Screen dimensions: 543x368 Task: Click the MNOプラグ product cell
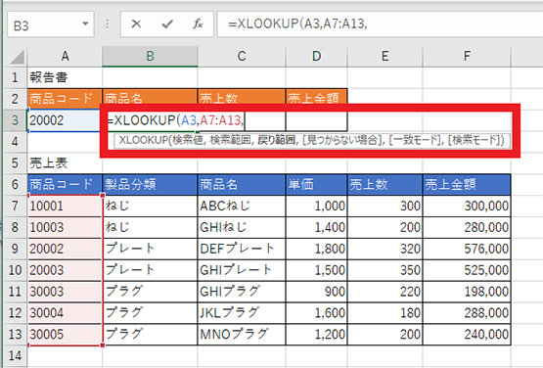(242, 334)
